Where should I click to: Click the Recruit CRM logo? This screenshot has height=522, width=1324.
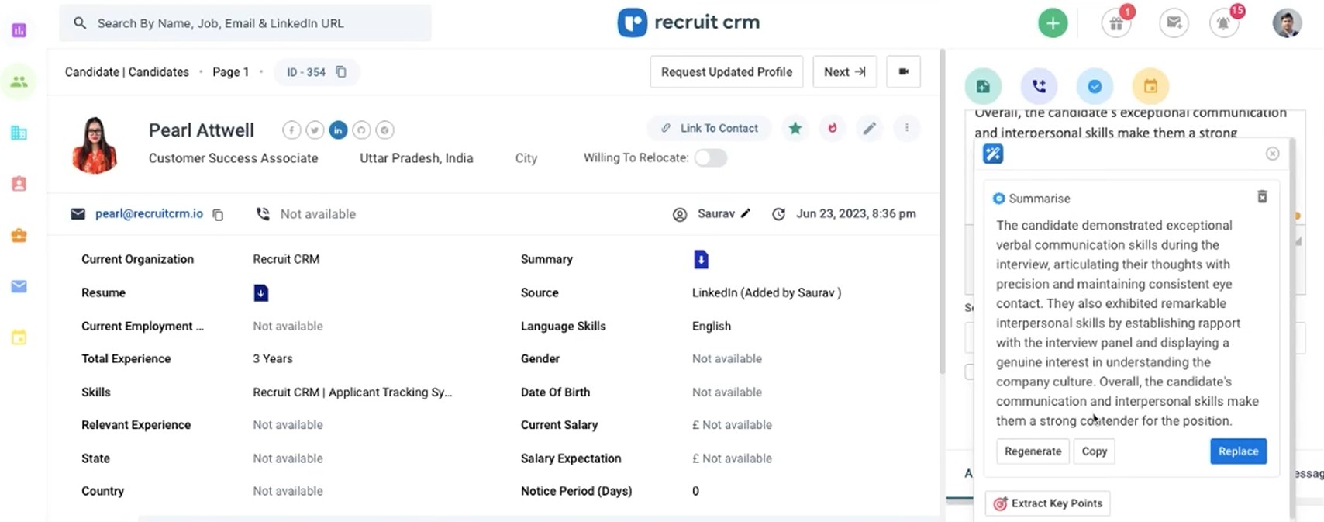(x=688, y=22)
